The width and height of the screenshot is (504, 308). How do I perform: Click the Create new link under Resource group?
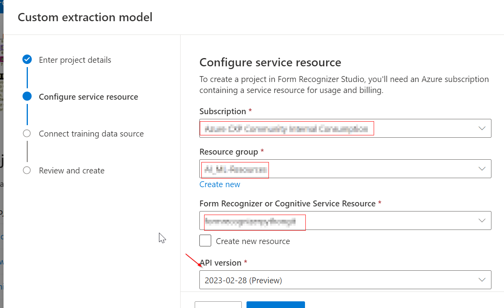click(220, 184)
